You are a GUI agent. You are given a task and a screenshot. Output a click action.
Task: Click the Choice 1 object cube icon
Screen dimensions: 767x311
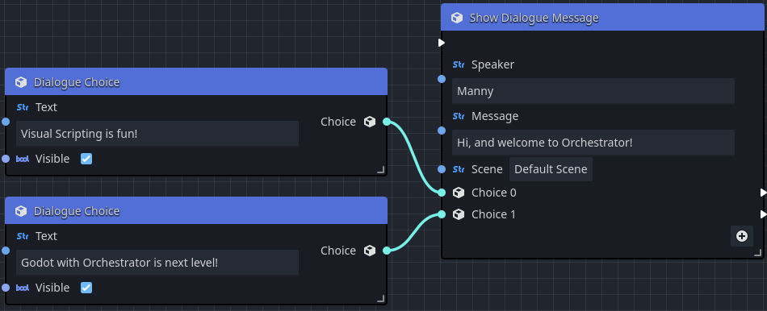click(x=459, y=214)
